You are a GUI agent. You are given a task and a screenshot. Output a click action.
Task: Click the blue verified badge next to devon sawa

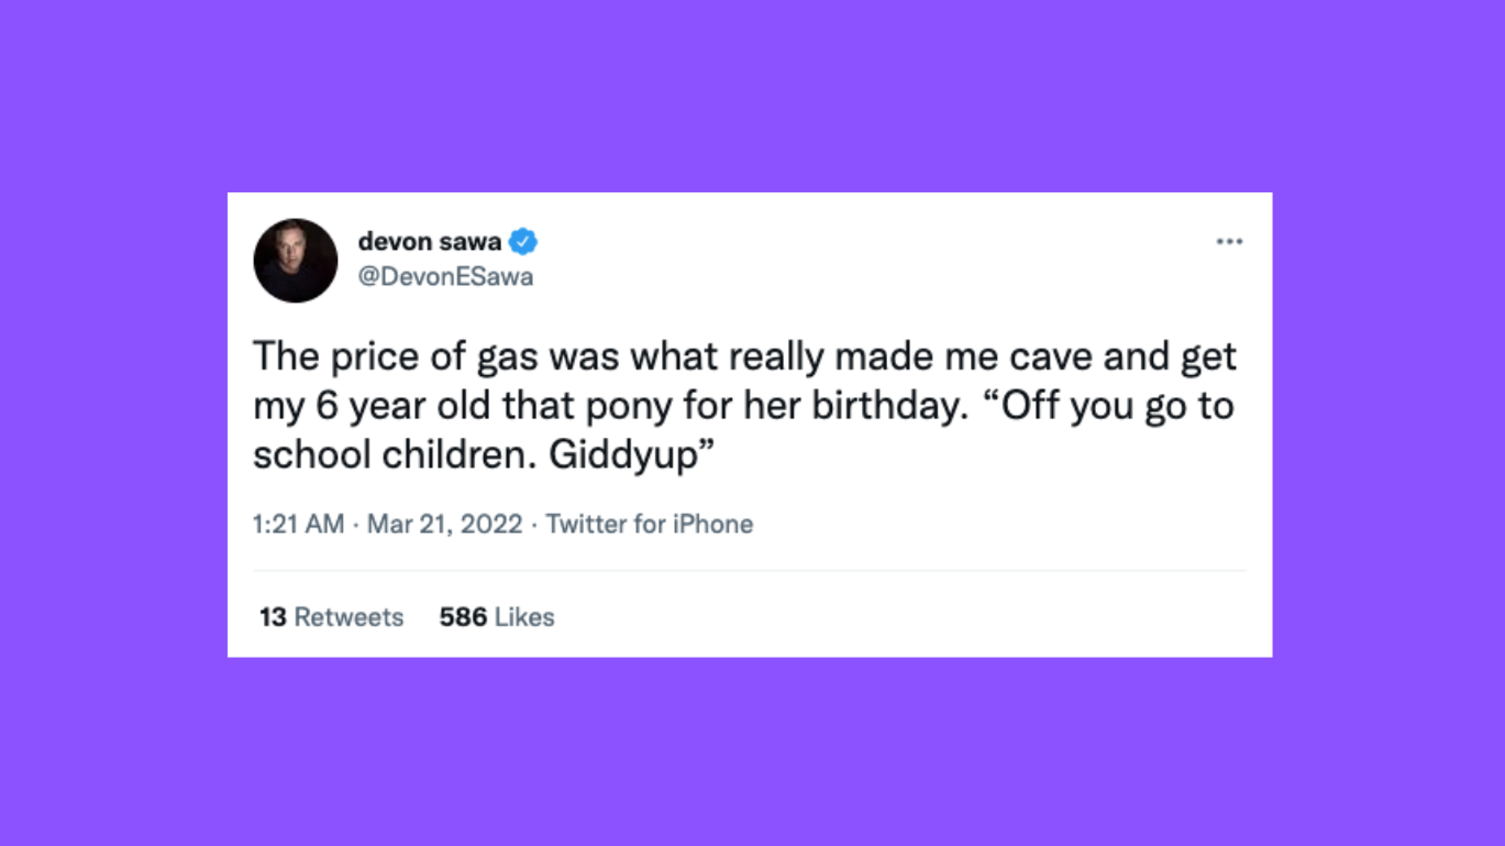coord(522,241)
